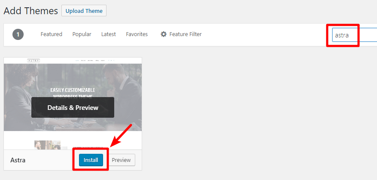Open the Featured themes tab

point(52,34)
